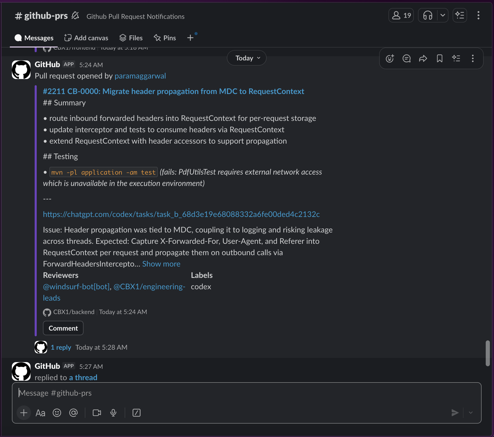494x437 pixels.
Task: Open the slash shortcuts menu icon
Action: [137, 413]
